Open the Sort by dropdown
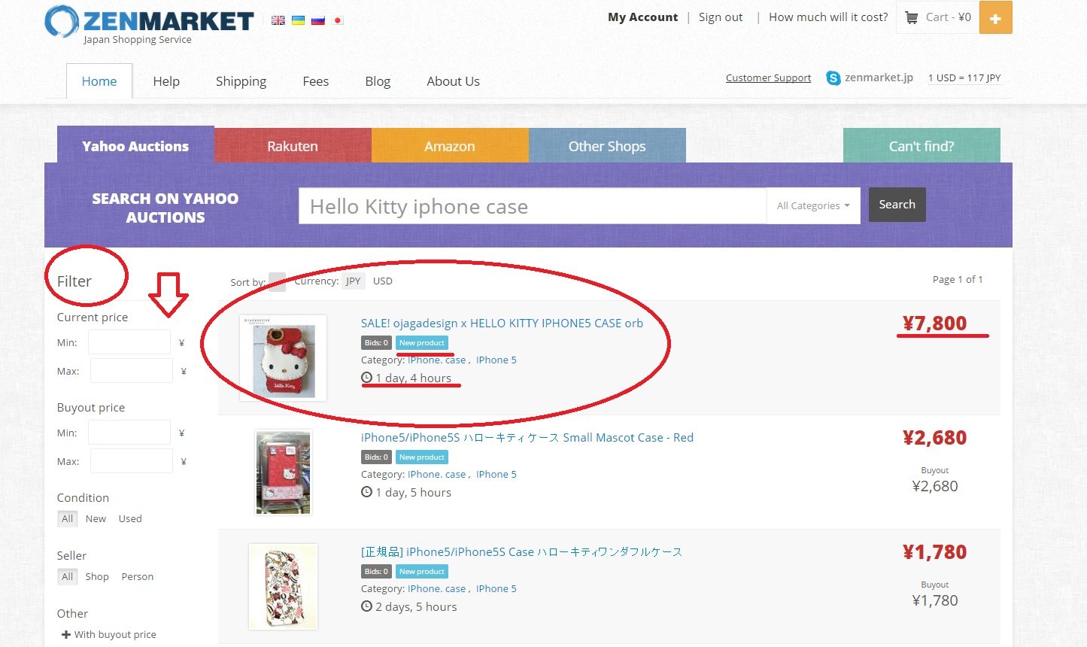This screenshot has width=1087, height=647. tap(276, 281)
